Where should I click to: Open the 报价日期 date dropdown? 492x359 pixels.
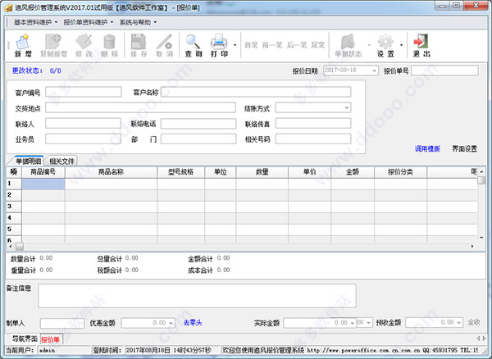click(x=374, y=70)
